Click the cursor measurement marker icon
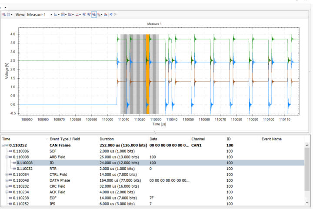 (x=77, y=15)
